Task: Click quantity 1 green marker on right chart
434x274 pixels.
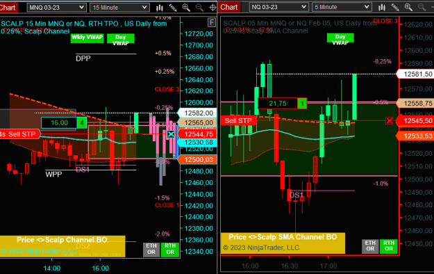Action: click(302, 104)
